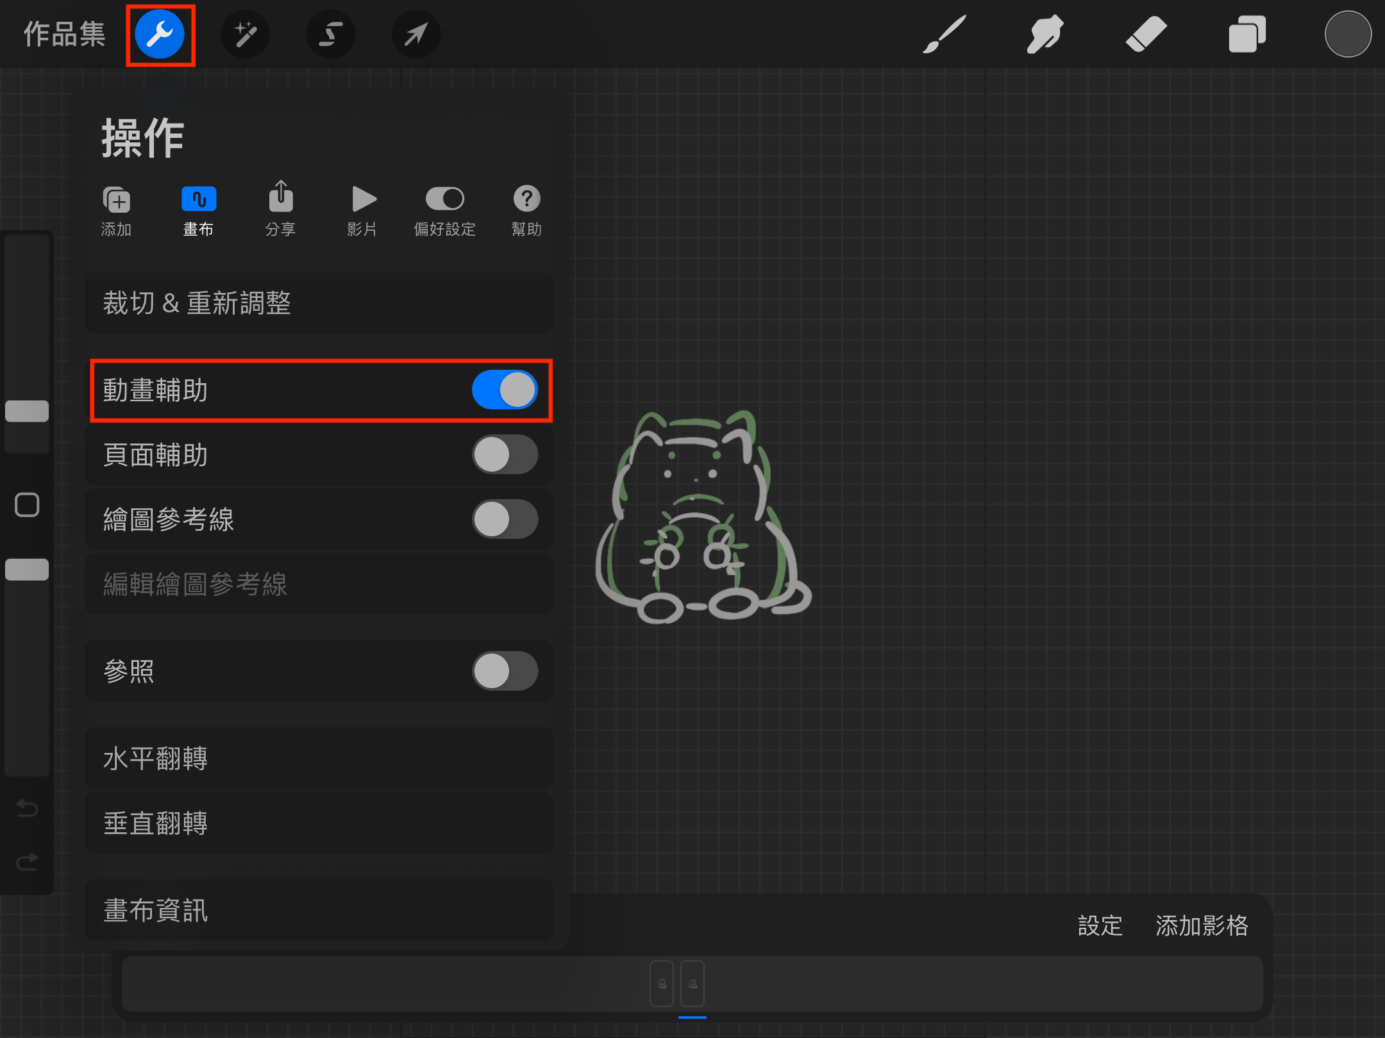
Task: Turn on the 參照 reference toggle
Action: tap(505, 671)
